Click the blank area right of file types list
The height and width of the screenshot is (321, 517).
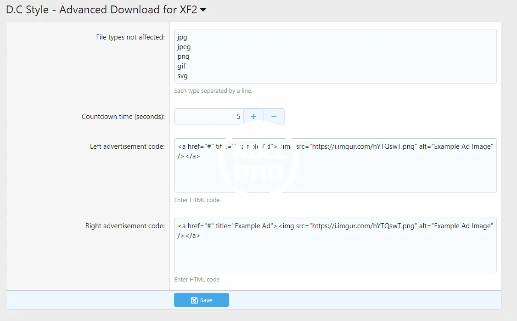(344, 56)
